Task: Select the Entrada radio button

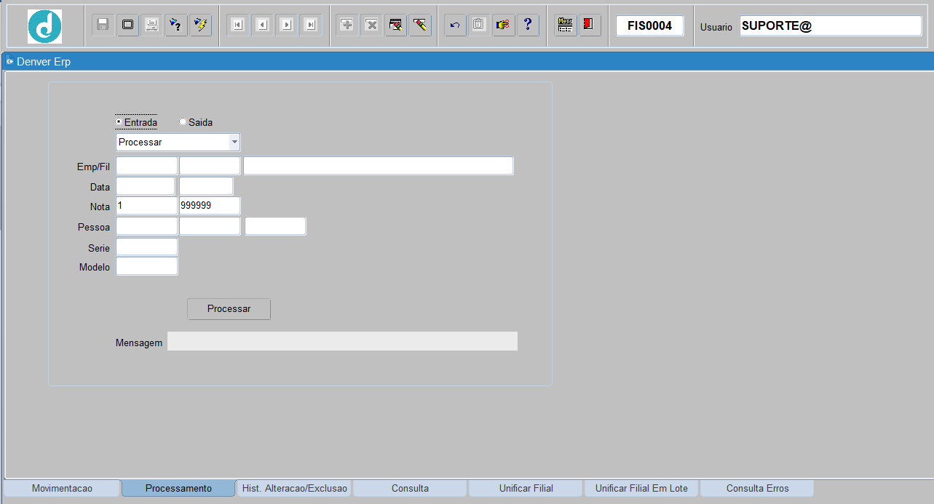Action: (x=119, y=122)
